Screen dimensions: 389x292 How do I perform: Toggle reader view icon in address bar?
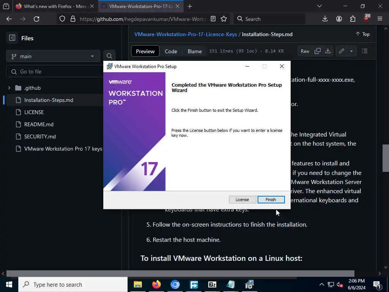213,19
